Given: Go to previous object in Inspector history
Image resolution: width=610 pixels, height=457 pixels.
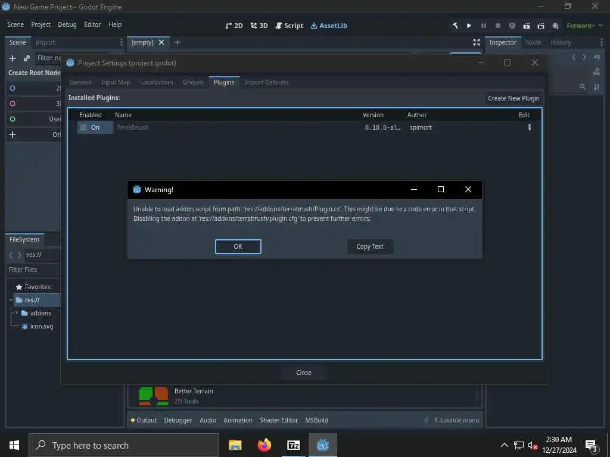Looking at the screenshot, I should tap(574, 58).
